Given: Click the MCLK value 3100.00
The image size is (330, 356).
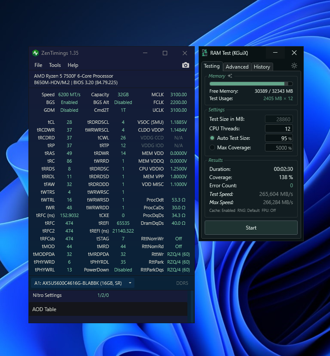Looking at the screenshot, I should (179, 95).
